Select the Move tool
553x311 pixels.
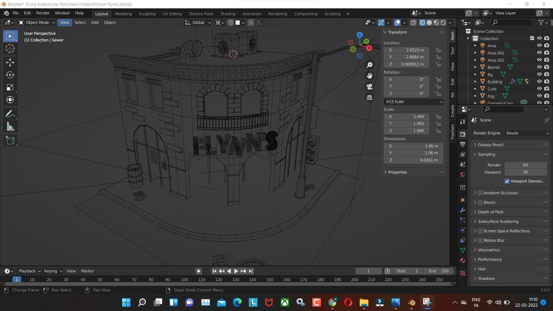click(x=10, y=62)
